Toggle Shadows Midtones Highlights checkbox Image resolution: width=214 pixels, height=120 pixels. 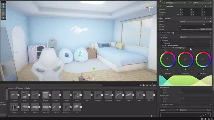pyautogui.click(x=162, y=48)
